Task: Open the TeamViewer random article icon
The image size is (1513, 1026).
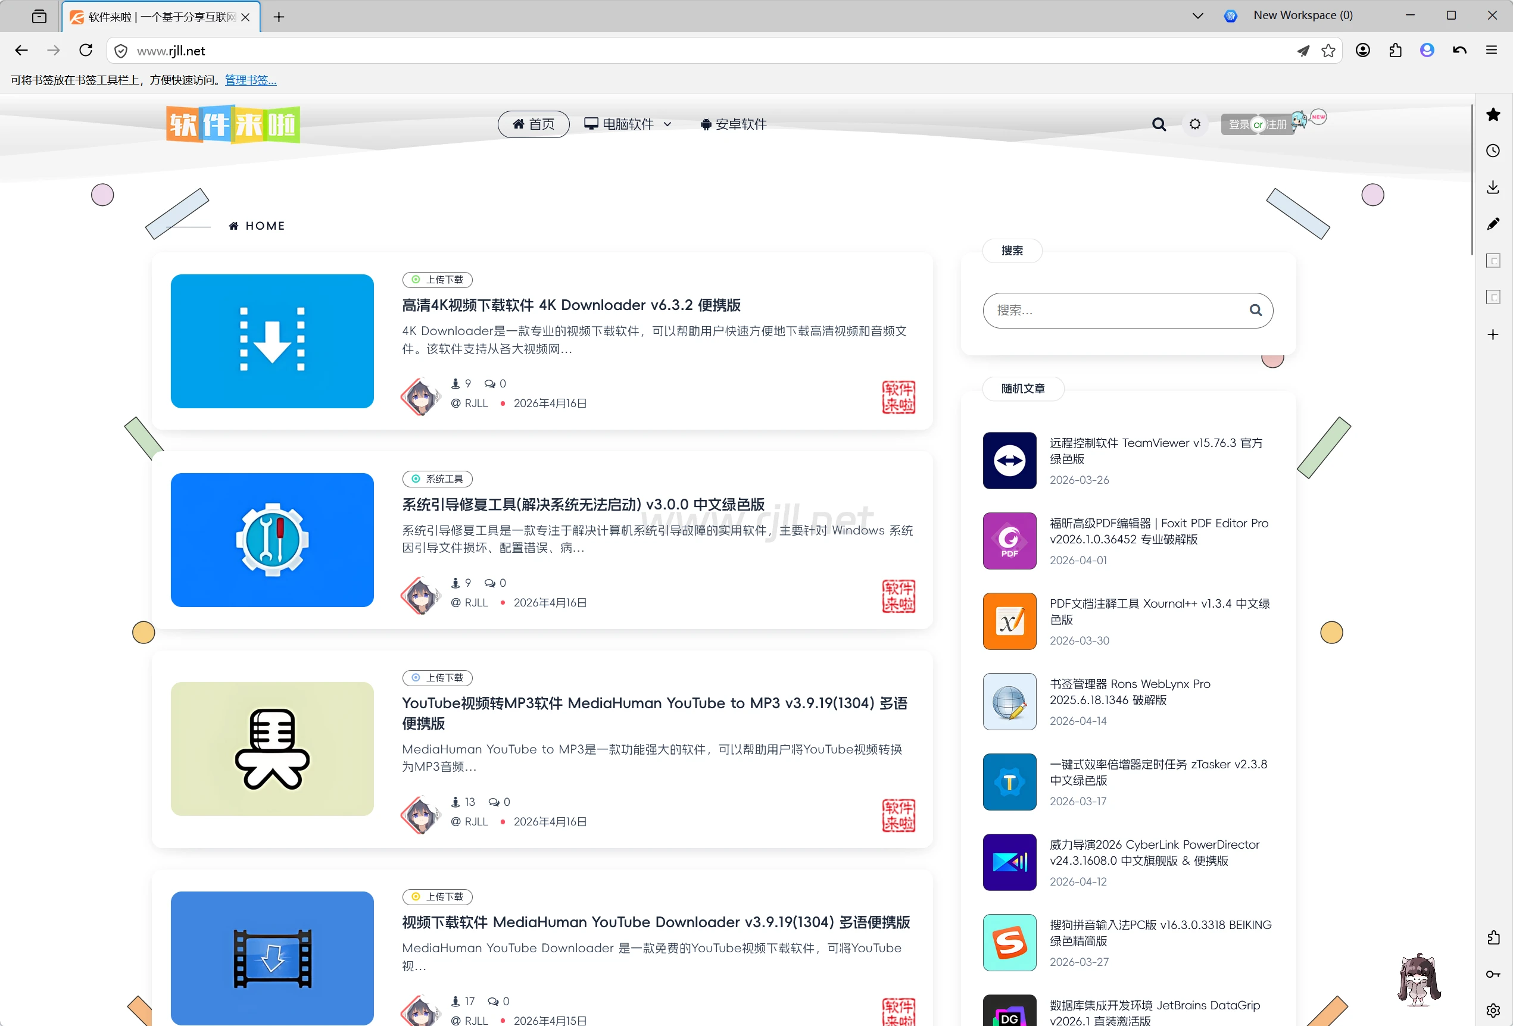Action: [1009, 461]
